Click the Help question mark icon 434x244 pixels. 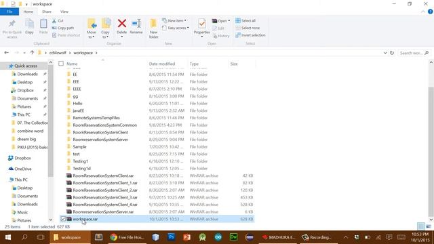coord(430,12)
